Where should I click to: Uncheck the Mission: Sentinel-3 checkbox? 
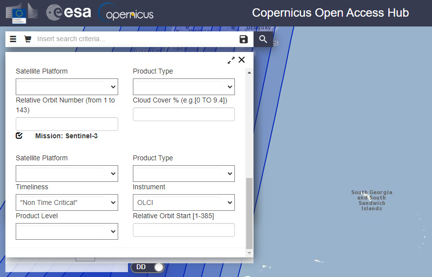(x=19, y=135)
